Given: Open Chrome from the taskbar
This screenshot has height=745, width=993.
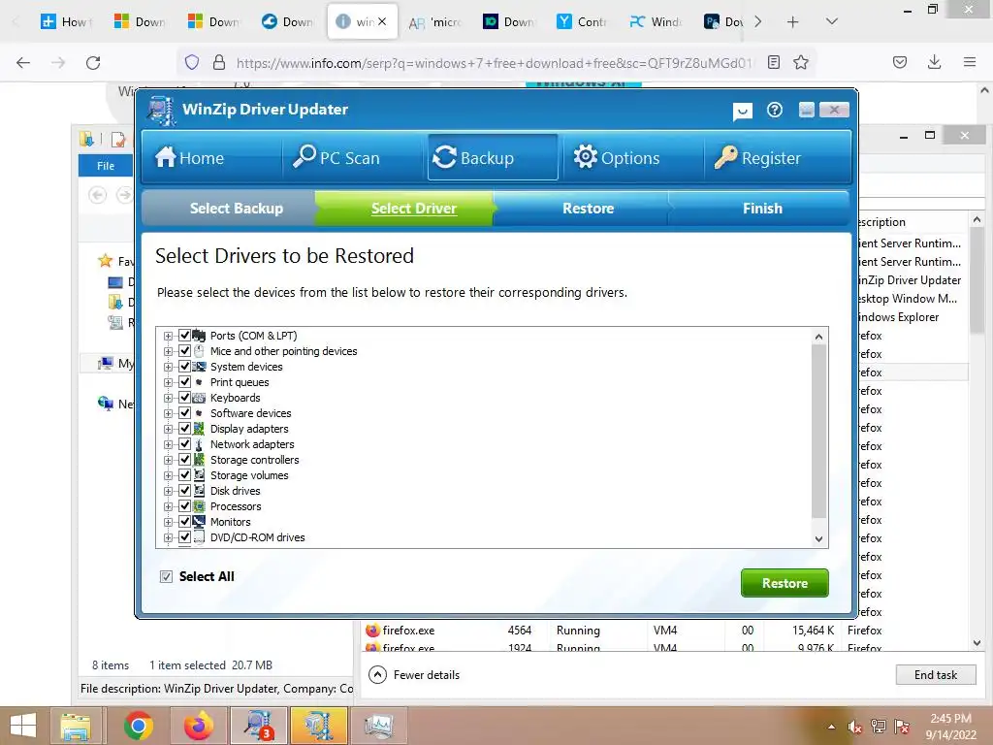Looking at the screenshot, I should [x=138, y=726].
